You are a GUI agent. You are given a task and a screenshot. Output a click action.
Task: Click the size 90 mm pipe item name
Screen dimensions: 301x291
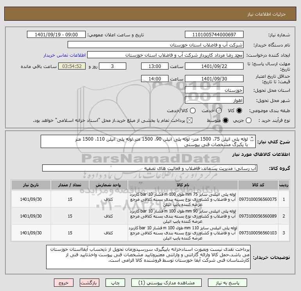pos(183,216)
